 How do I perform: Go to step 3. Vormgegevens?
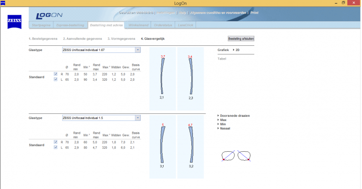click(121, 39)
